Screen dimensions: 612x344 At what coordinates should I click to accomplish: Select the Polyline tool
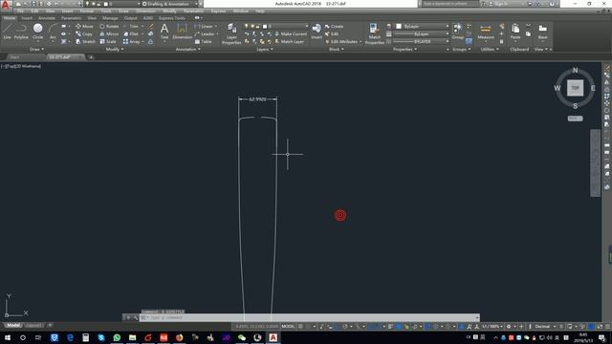point(21,32)
